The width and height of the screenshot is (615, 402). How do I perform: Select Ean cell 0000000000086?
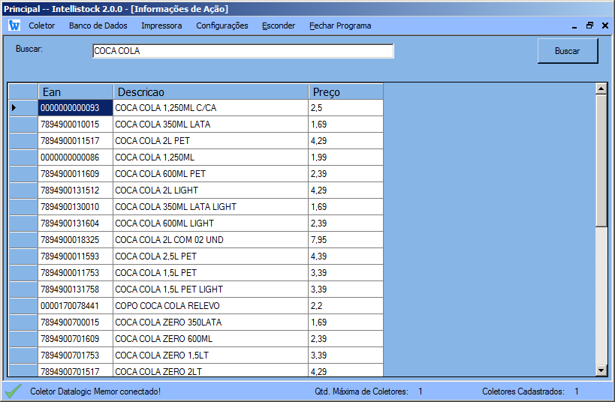(76, 157)
